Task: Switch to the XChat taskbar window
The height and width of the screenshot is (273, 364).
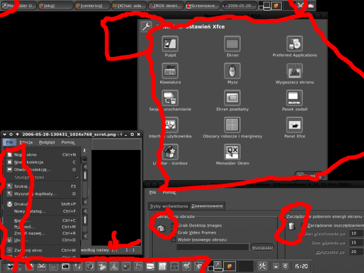Action: 129,5
